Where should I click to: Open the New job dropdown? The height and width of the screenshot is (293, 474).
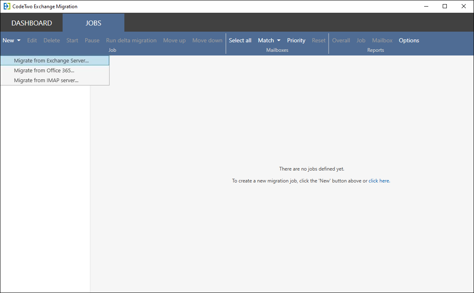12,40
